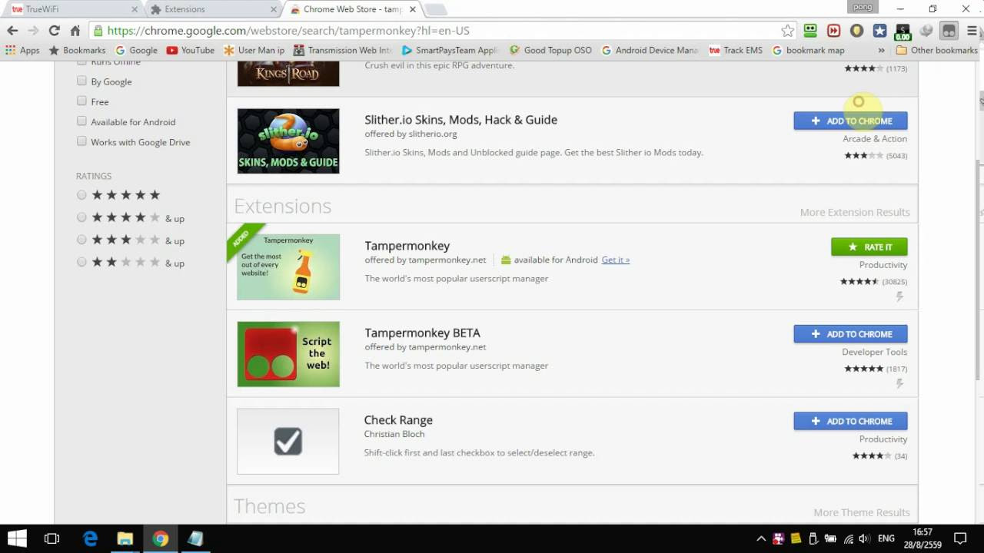Select three stars & up rating
Viewport: 984px width, 553px height.
[x=81, y=240]
